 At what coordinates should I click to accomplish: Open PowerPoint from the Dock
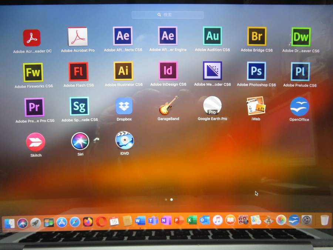click(179, 220)
